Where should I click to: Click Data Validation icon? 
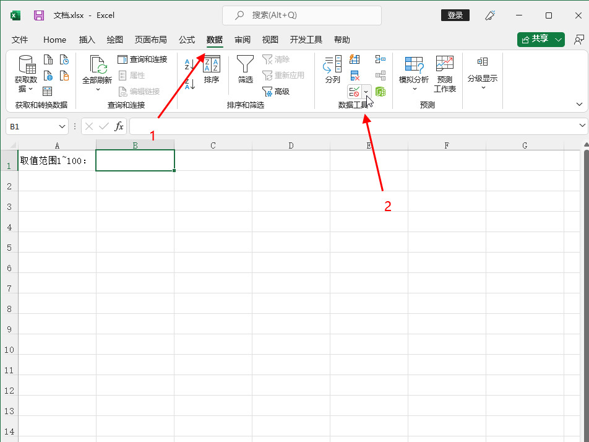355,92
